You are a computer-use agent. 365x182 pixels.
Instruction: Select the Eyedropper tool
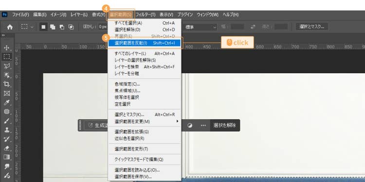click(x=7, y=102)
